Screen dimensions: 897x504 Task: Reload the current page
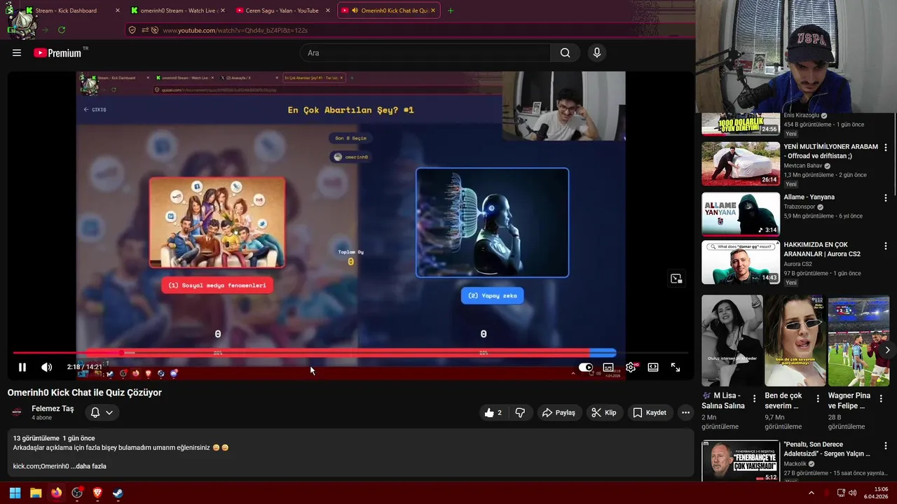click(62, 30)
